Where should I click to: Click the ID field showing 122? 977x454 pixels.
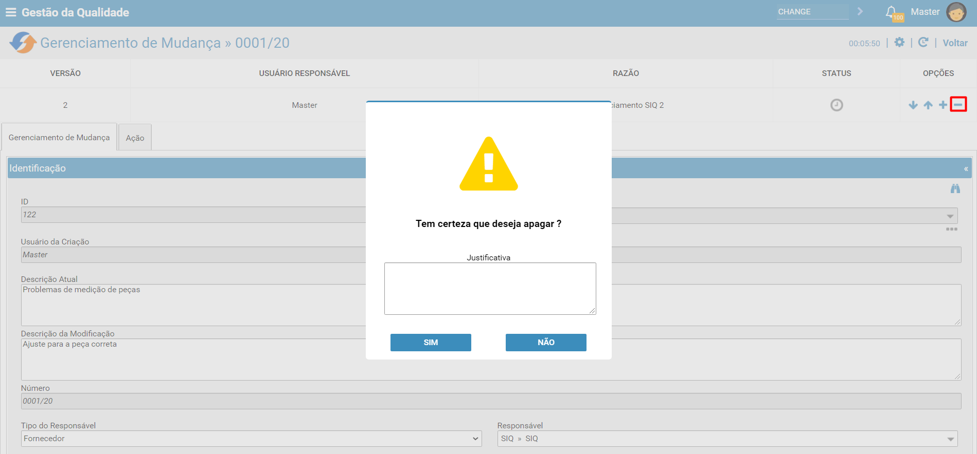click(193, 215)
